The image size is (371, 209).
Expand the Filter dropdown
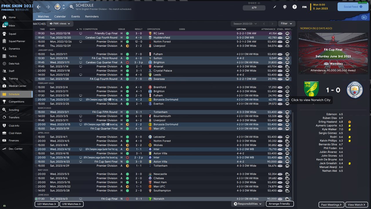286,24
